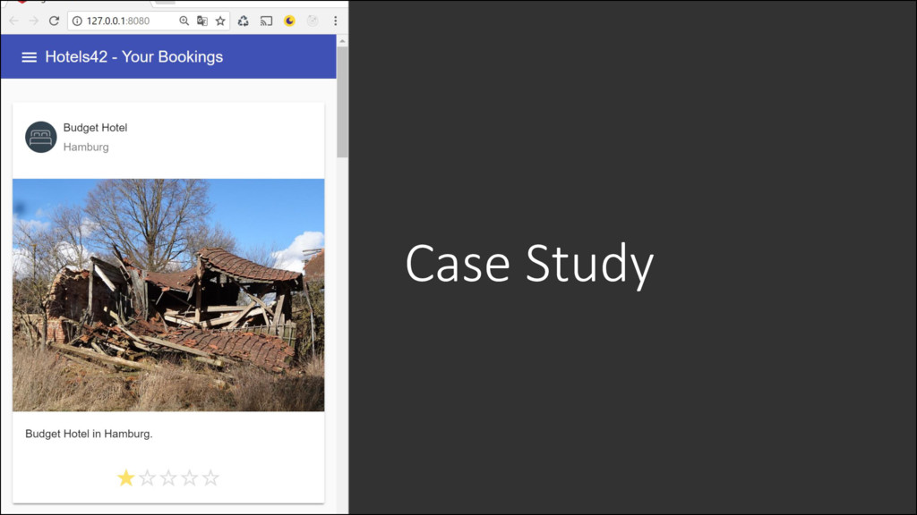The height and width of the screenshot is (515, 917).
Task: Click the browser back arrow
Action: [x=13, y=21]
